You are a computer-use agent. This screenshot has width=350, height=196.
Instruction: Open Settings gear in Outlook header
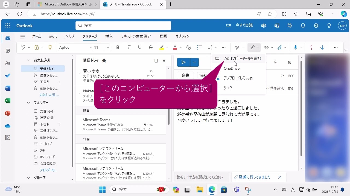tap(316, 26)
